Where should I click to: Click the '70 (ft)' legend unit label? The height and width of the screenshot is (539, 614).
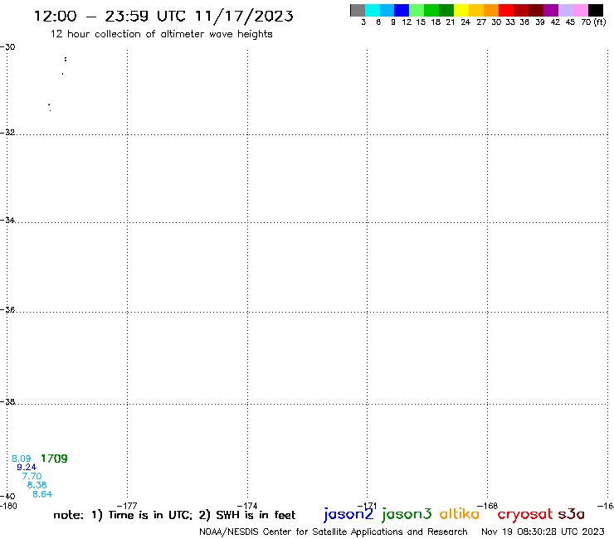[x=593, y=22]
